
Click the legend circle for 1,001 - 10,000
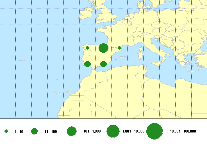tap(113, 131)
